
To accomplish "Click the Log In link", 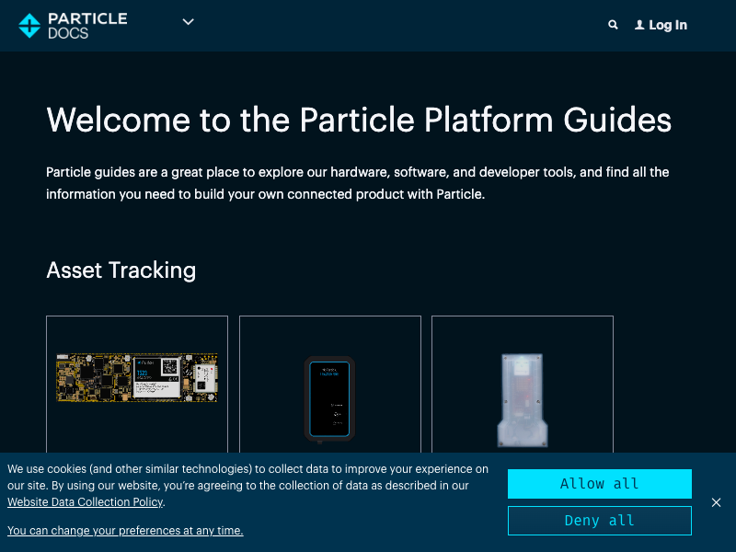I will pyautogui.click(x=661, y=25).
